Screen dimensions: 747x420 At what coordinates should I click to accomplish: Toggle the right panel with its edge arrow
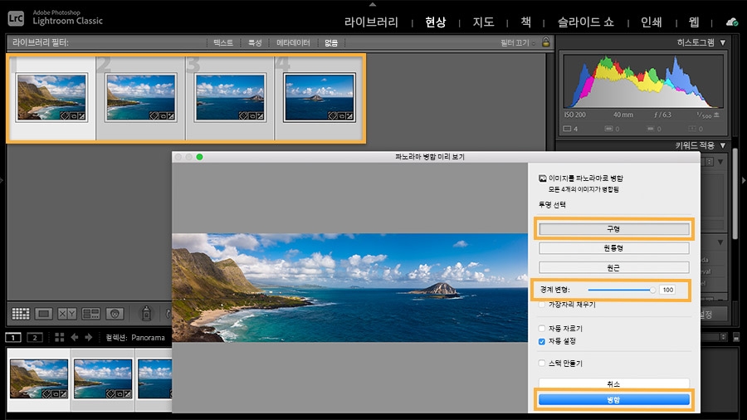[745, 180]
